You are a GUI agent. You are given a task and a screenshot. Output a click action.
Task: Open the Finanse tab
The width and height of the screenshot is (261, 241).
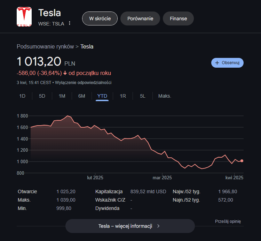coord(178,18)
